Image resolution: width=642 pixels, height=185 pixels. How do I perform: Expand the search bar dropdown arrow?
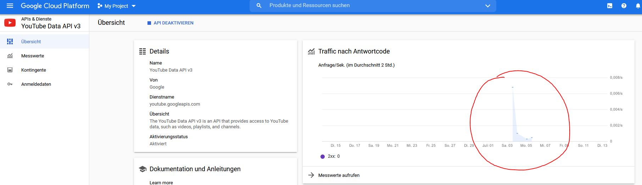coord(487,6)
